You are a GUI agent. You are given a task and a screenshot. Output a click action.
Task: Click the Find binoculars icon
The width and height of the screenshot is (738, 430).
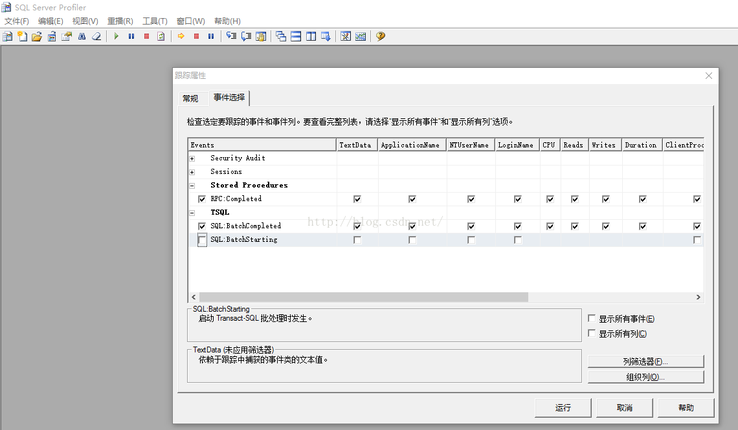(x=82, y=36)
